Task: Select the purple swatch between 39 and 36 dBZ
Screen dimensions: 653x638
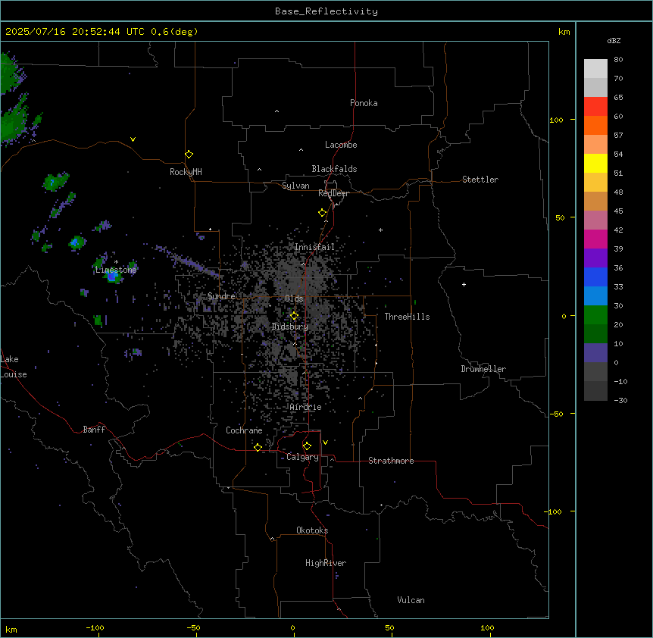Action: pos(595,258)
